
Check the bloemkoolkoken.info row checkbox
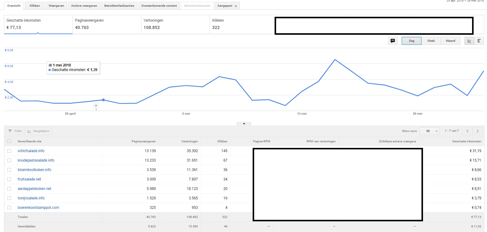[9, 170]
